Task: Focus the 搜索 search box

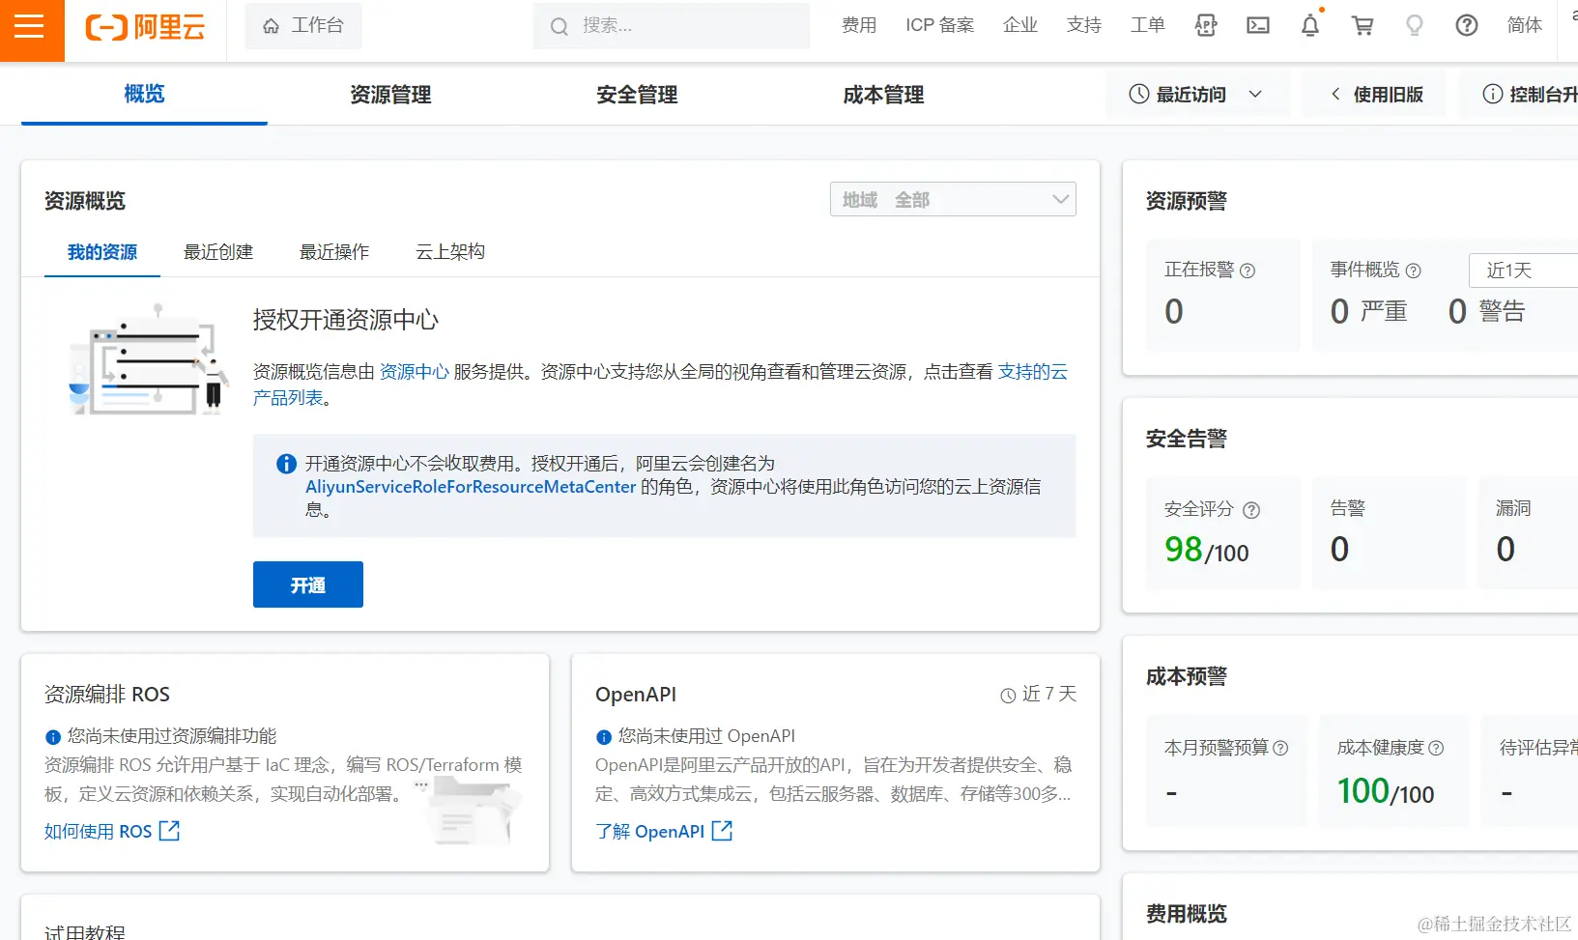Action: pos(672,26)
